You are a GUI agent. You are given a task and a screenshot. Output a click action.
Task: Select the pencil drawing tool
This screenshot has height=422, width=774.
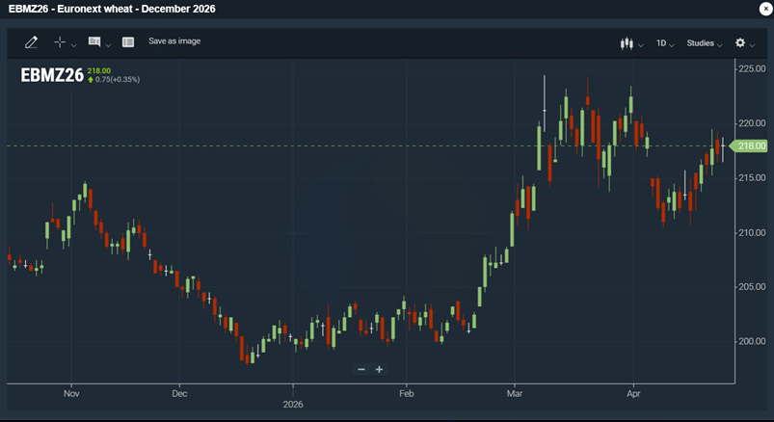tap(31, 42)
